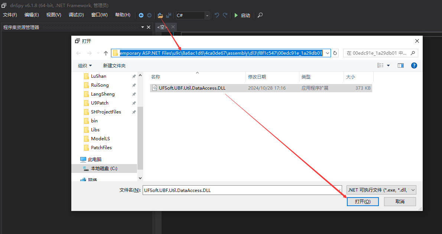Select the UFSoft.UBF.Util.DataAccess.DLL file

point(192,88)
